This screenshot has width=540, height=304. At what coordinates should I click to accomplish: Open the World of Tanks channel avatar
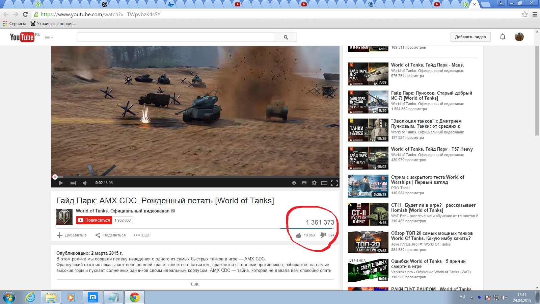[64, 217]
